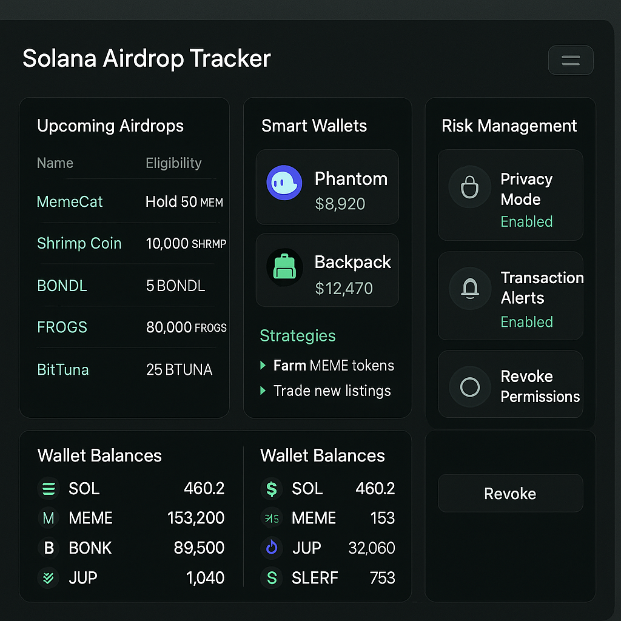Click the SLERF 'S' token icon
The height and width of the screenshot is (621, 621).
272,578
